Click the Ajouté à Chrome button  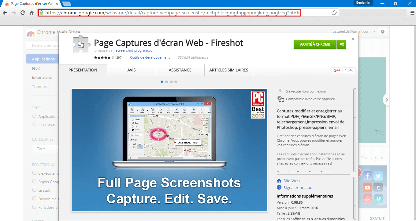(x=315, y=44)
